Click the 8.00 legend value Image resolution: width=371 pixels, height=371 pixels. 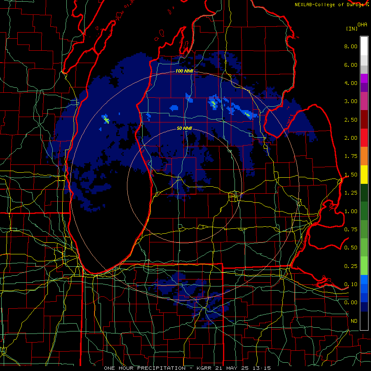pos(351,46)
